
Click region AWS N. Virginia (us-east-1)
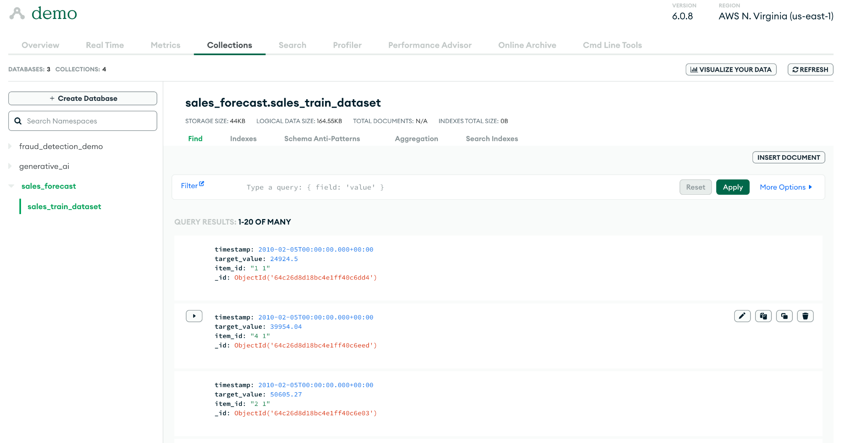(776, 16)
